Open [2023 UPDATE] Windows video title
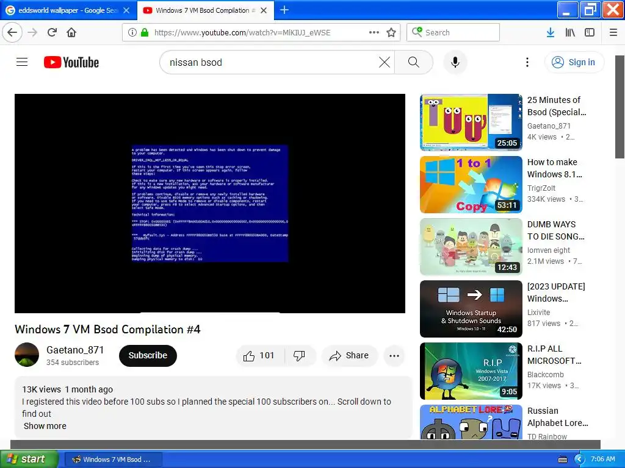 556,292
